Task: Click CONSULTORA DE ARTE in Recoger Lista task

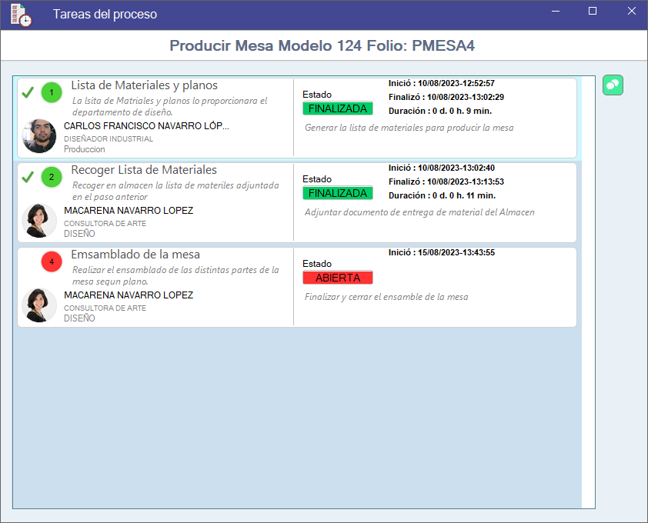Action: (105, 224)
